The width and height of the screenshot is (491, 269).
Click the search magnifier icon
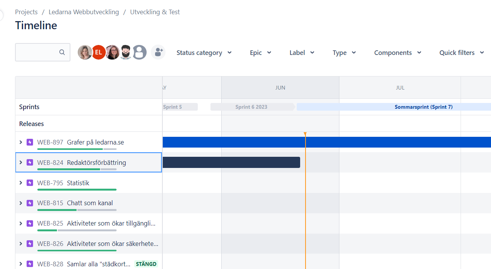(62, 52)
